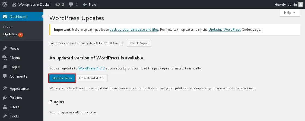Click An updated version of WordPress heading
The width and height of the screenshot is (305, 121).
point(97,58)
